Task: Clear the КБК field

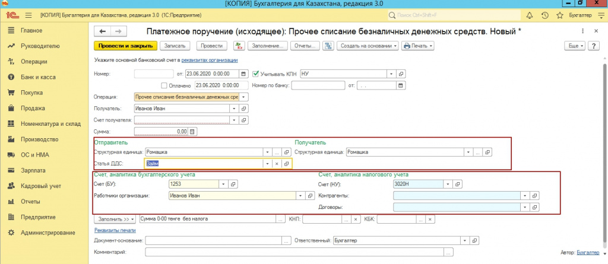Action: click(x=430, y=219)
